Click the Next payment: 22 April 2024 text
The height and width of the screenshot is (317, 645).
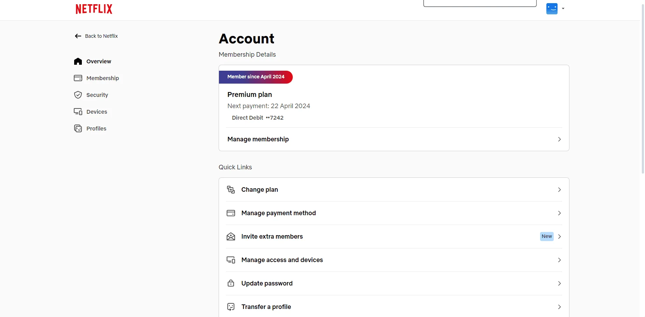coord(269,106)
